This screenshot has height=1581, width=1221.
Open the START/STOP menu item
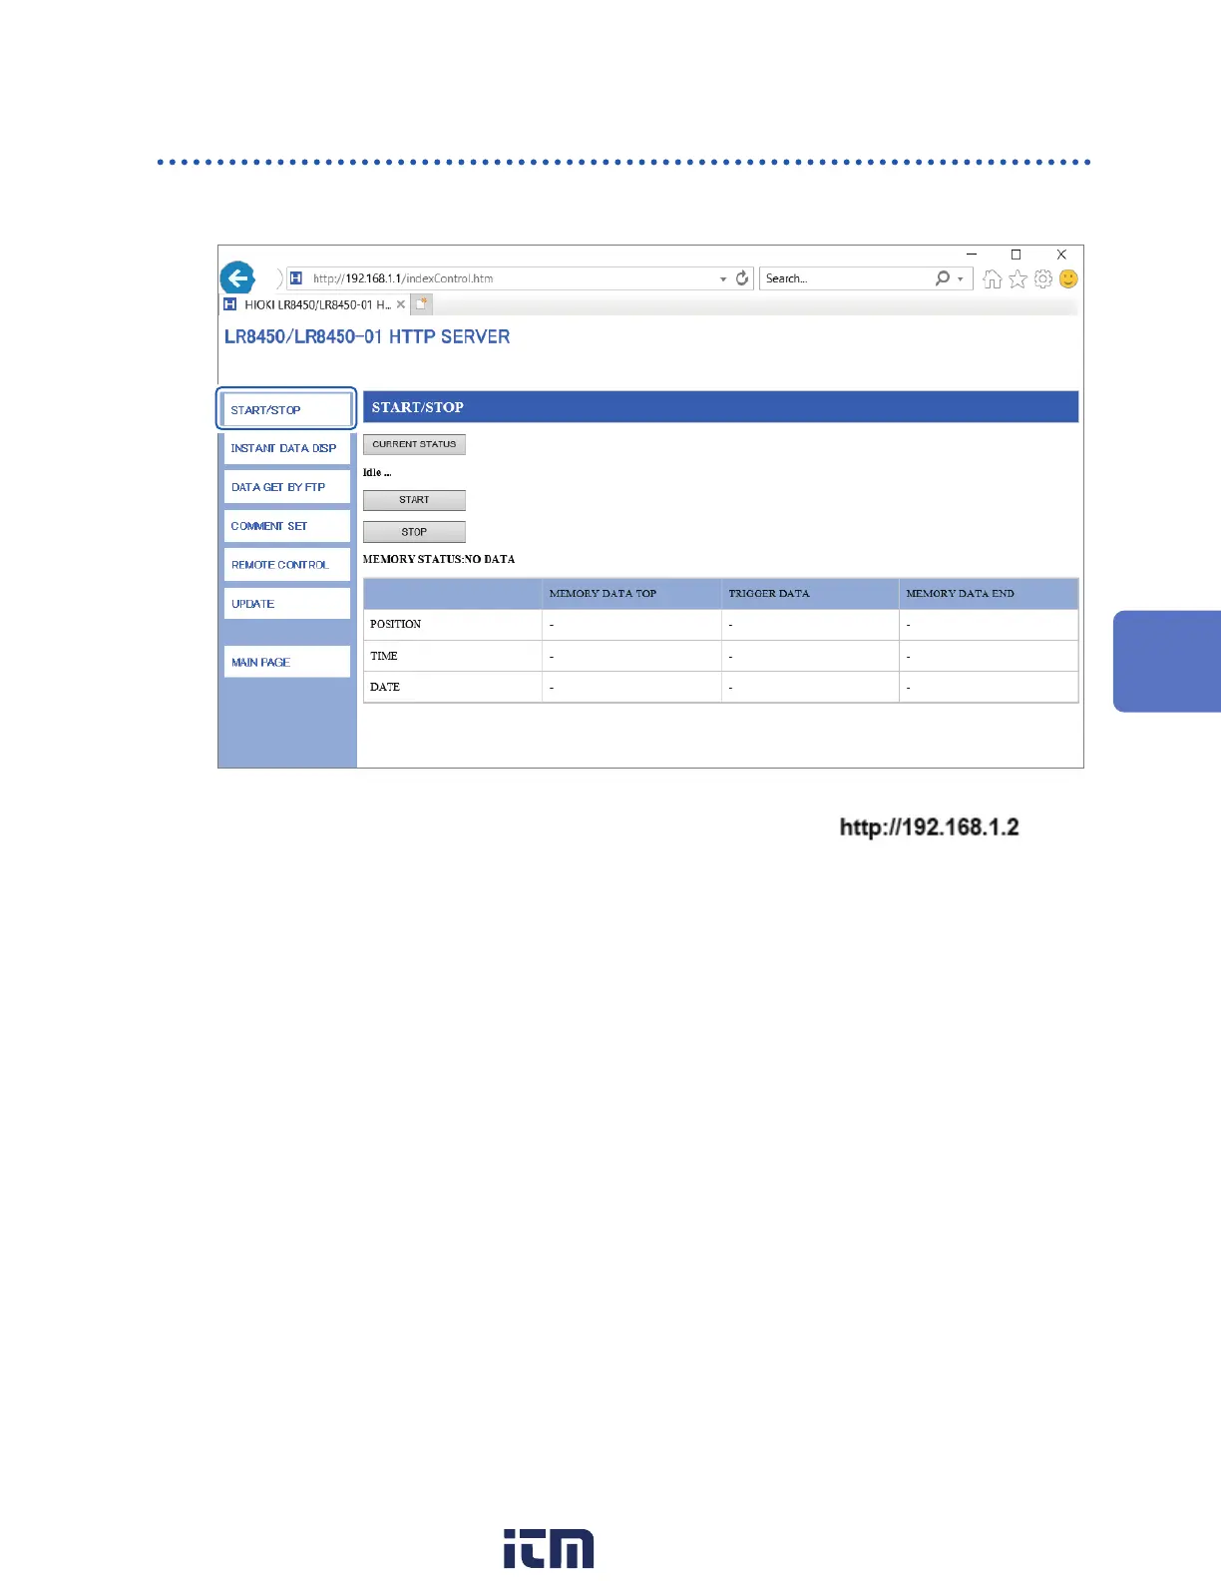click(x=286, y=409)
